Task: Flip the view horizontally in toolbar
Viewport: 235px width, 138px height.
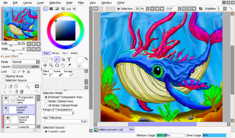Action: 200,9
